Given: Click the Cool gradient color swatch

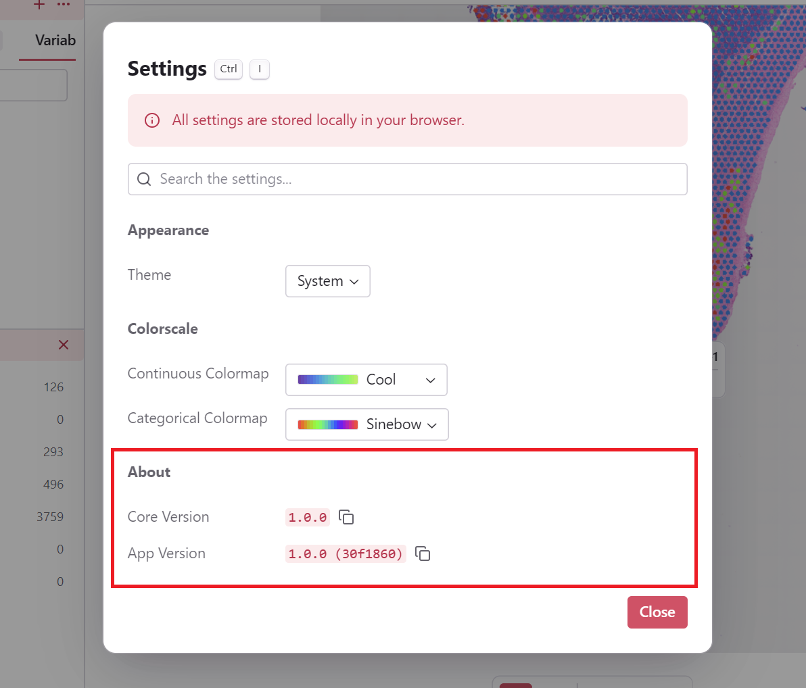Looking at the screenshot, I should pyautogui.click(x=327, y=379).
